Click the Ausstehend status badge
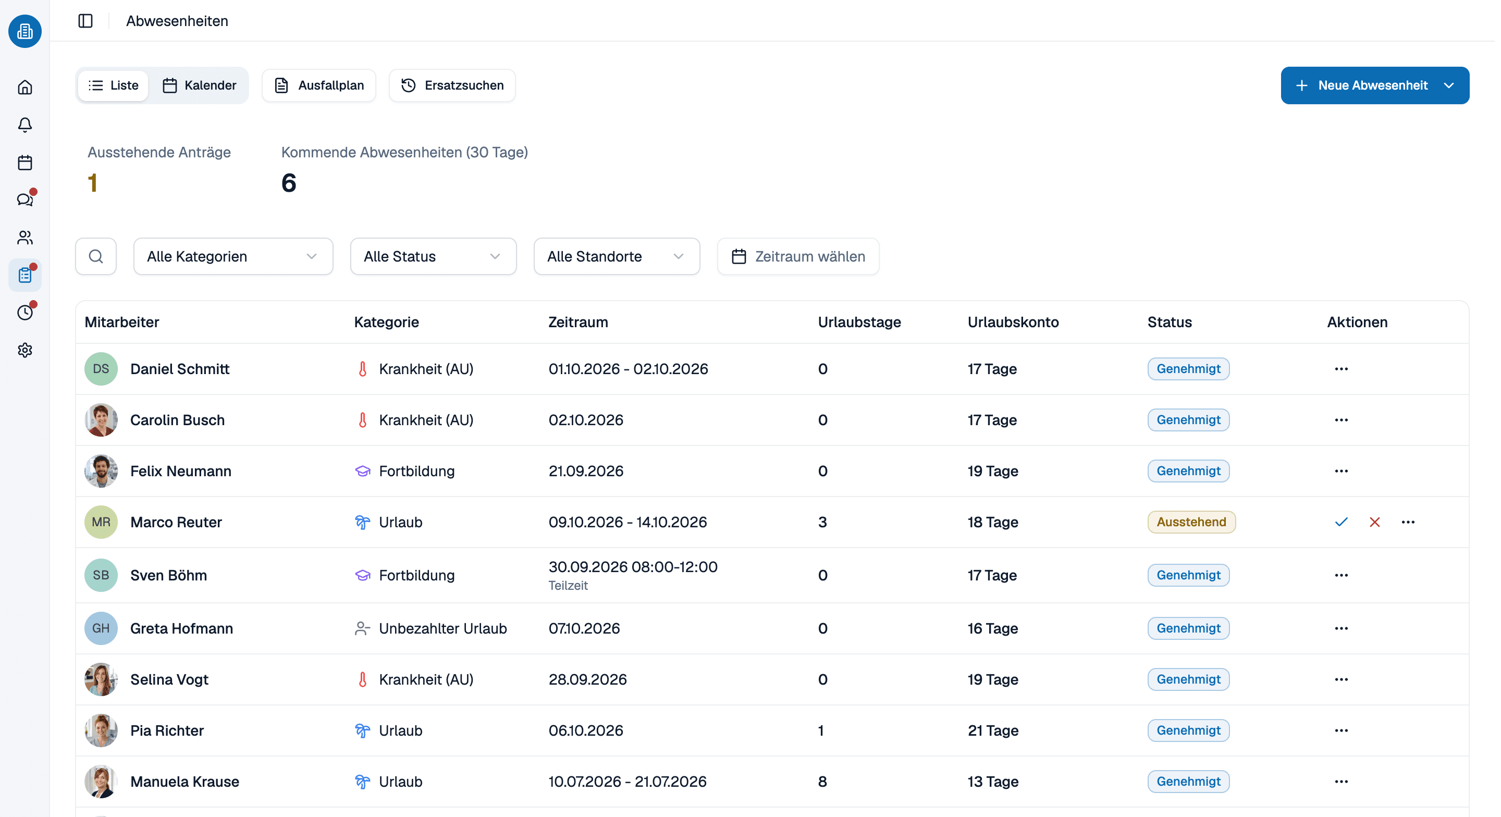This screenshot has height=817, width=1501. click(x=1191, y=522)
